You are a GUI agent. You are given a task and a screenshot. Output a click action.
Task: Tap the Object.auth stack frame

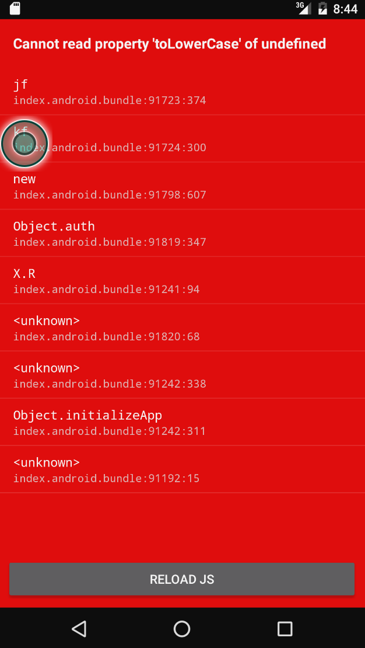pyautogui.click(x=182, y=233)
